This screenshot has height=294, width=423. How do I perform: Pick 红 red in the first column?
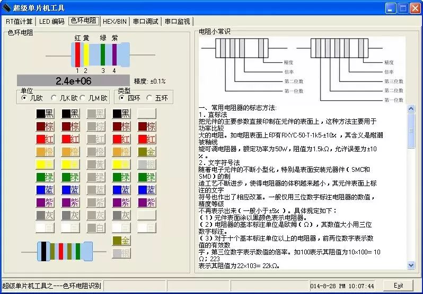pyautogui.click(x=45, y=139)
